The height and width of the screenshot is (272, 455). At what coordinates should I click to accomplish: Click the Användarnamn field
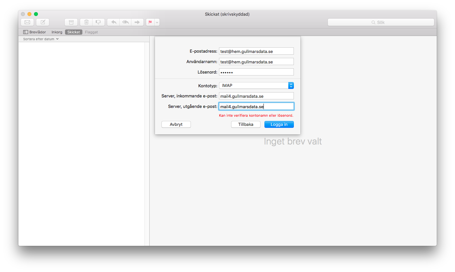(256, 61)
